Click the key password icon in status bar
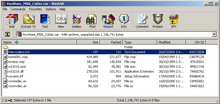Screen dimensions: 220x104 (10, 100)
